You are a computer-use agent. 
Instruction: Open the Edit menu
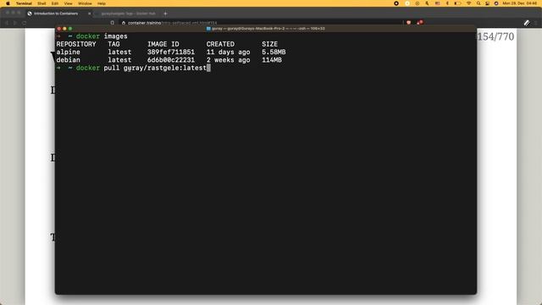pyautogui.click(x=55, y=3)
